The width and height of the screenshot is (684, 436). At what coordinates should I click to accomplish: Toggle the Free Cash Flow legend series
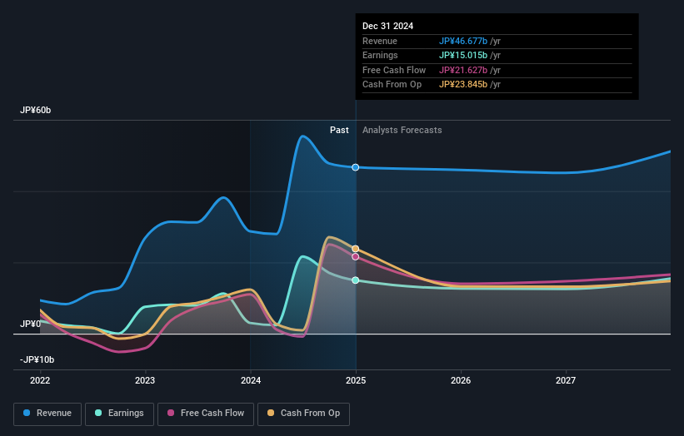(x=206, y=414)
